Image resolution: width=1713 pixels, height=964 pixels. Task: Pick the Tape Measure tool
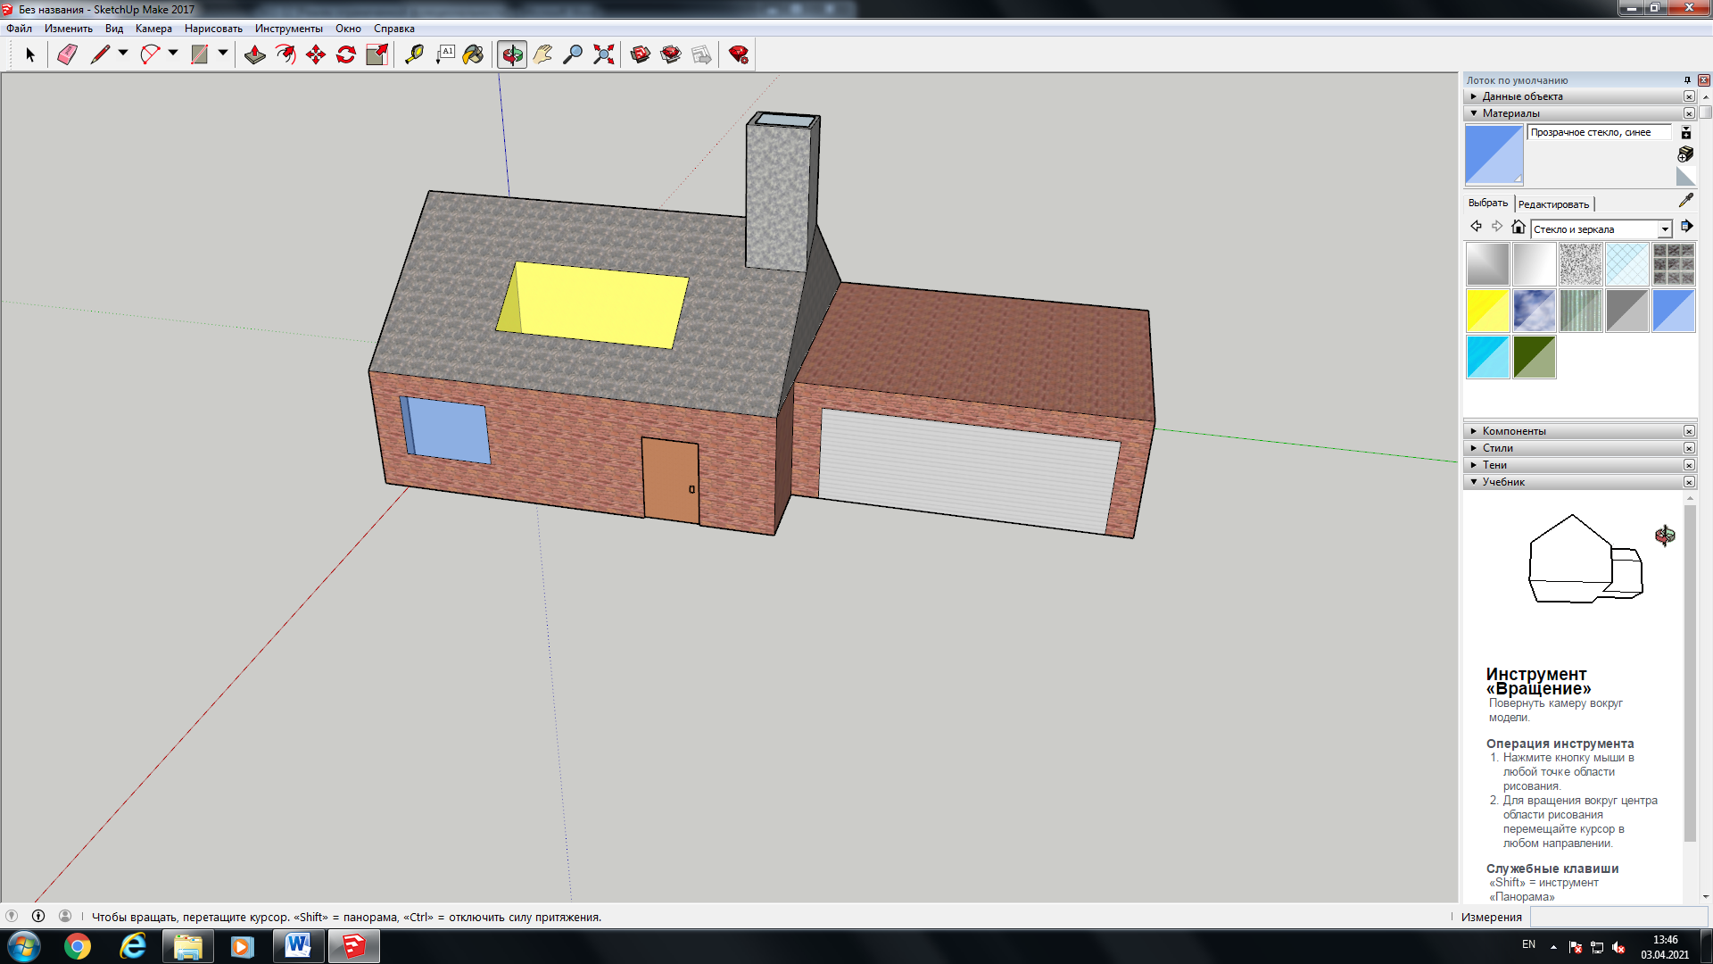414,55
